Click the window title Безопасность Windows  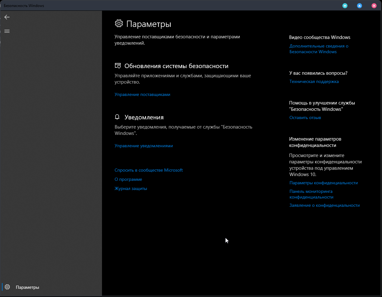pos(24,6)
